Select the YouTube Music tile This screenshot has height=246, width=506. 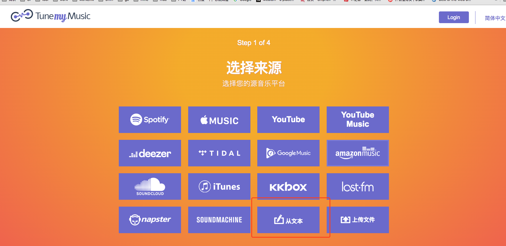358,120
